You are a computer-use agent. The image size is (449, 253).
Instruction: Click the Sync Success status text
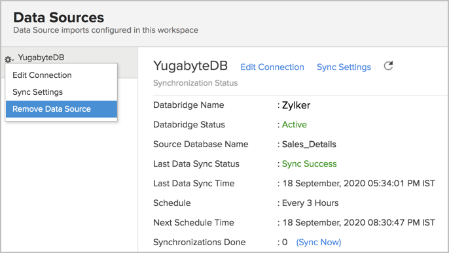point(309,164)
